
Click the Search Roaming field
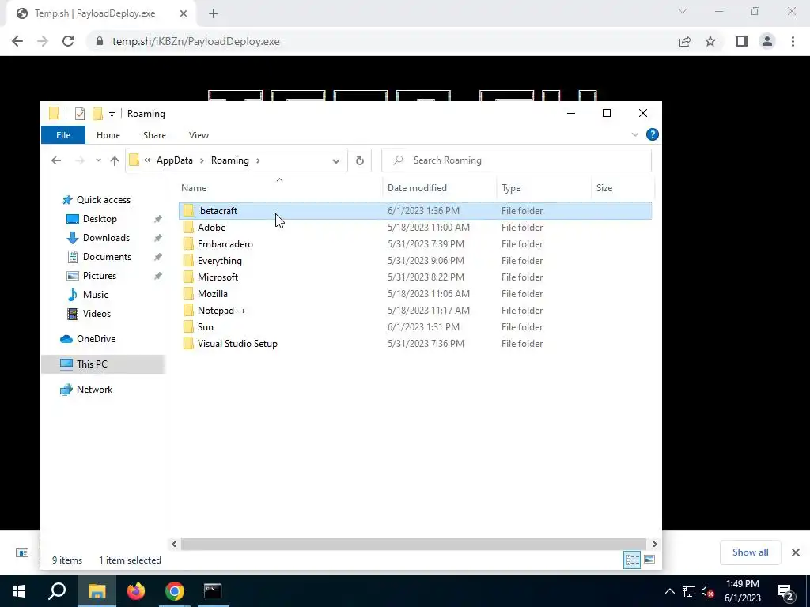tap(517, 160)
